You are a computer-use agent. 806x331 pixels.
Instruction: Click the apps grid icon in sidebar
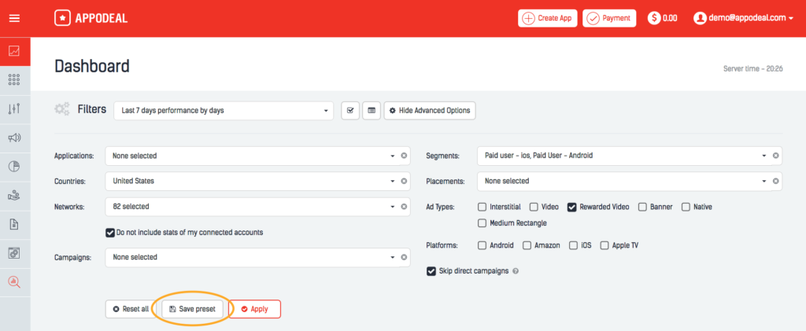coord(14,80)
